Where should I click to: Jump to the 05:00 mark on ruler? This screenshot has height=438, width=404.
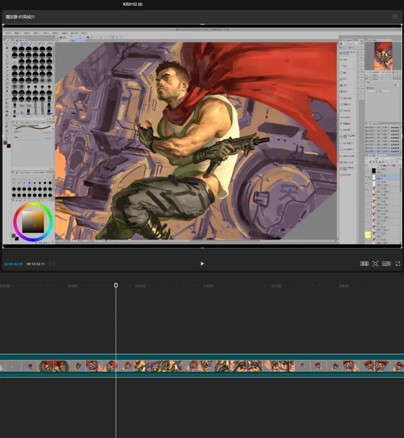tap(140, 286)
